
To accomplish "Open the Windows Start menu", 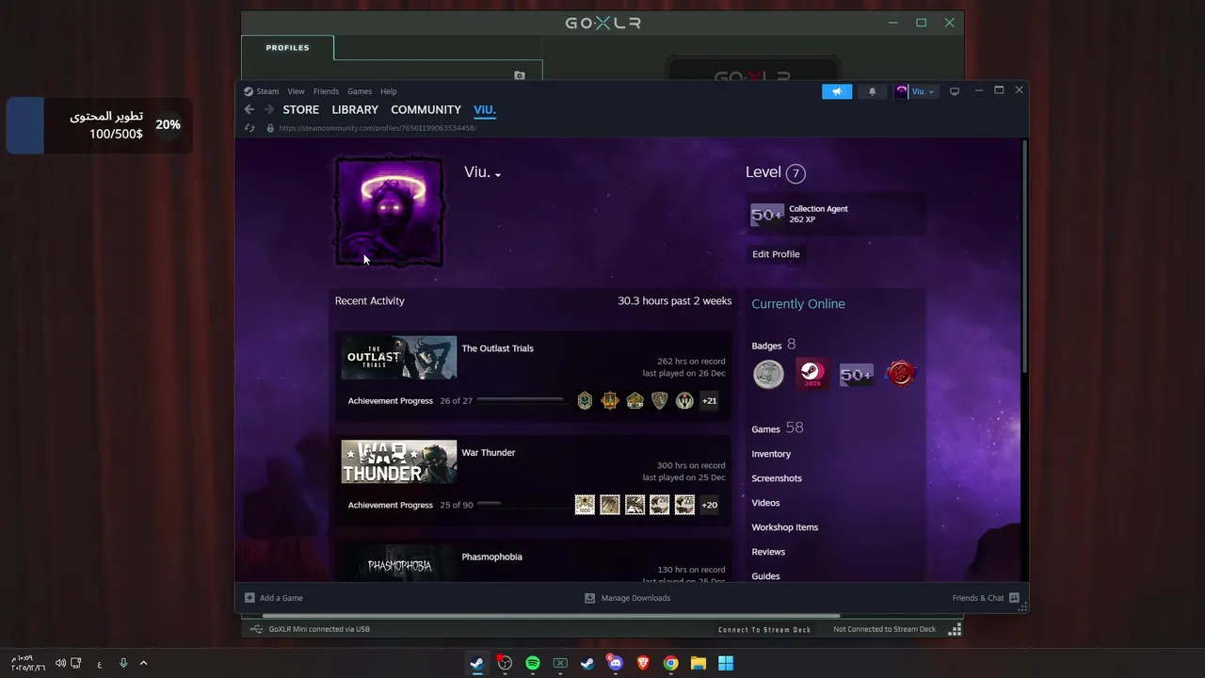I will pyautogui.click(x=726, y=663).
